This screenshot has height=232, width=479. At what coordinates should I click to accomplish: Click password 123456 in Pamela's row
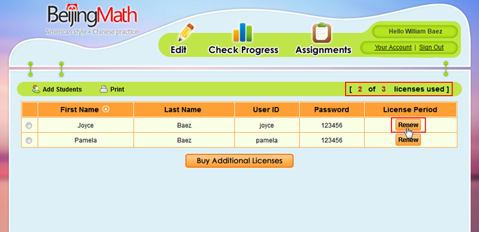pyautogui.click(x=332, y=141)
